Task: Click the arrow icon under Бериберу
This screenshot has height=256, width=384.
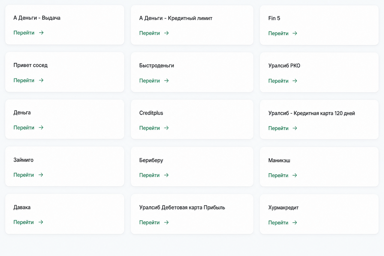Action: click(166, 175)
